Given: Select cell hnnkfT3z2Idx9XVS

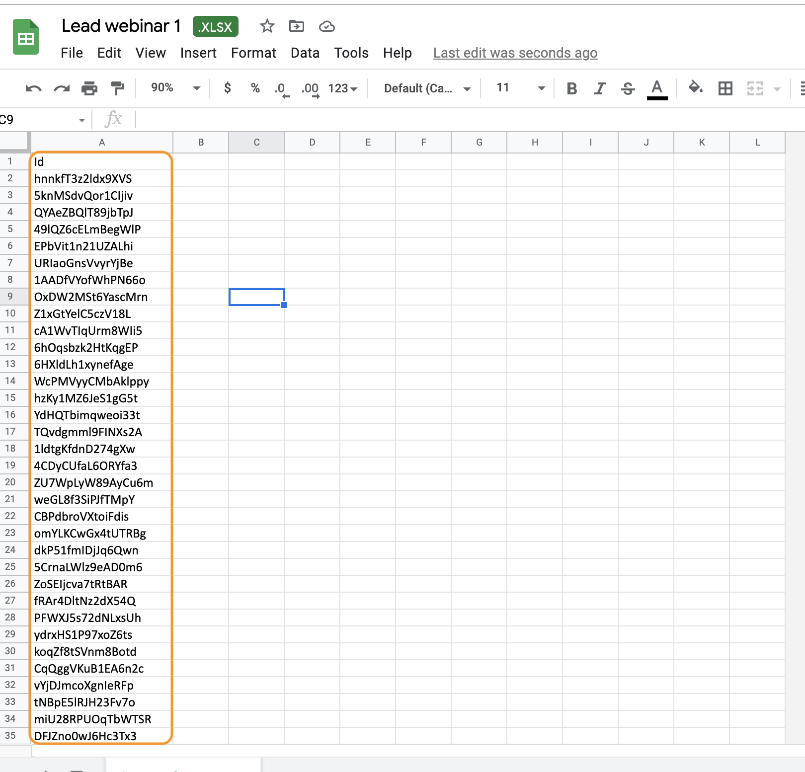Looking at the screenshot, I should click(x=102, y=178).
